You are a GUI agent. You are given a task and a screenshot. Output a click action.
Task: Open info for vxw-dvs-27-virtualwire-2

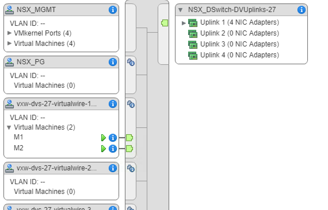(x=113, y=168)
